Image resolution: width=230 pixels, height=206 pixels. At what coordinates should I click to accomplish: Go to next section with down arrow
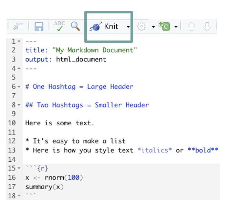[x=207, y=26]
